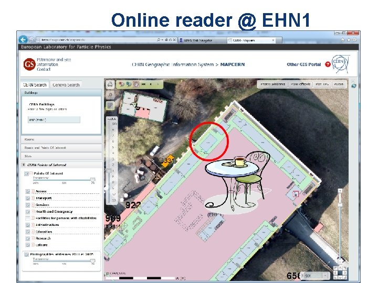The image size is (378, 283).
Task: Uncheck the Access layer checkbox
Action: tap(28, 191)
